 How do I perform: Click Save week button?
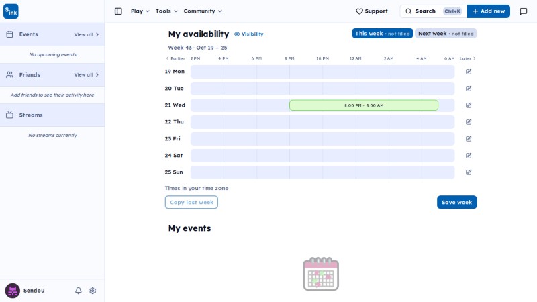click(456, 202)
